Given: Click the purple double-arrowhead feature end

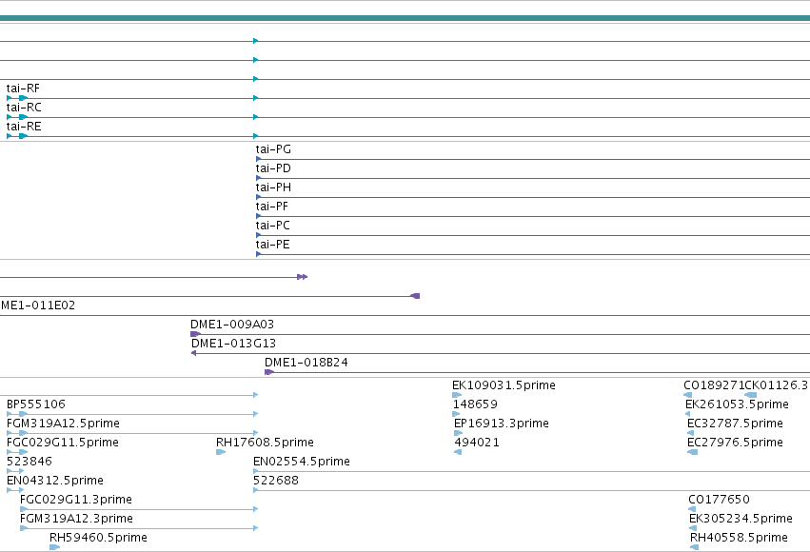Looking at the screenshot, I should pos(303,277).
